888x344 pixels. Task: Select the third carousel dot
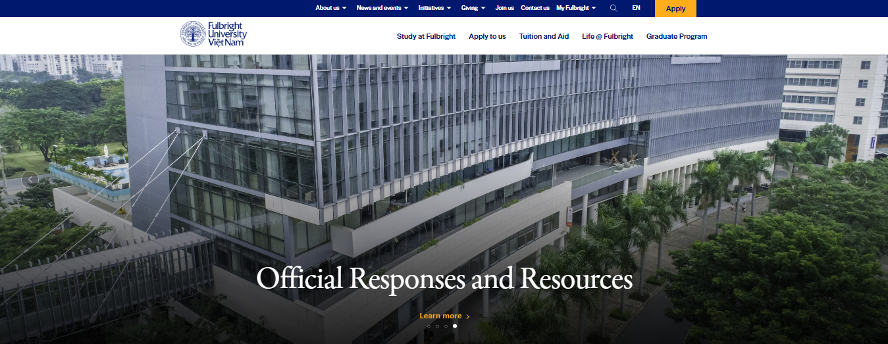(x=446, y=326)
